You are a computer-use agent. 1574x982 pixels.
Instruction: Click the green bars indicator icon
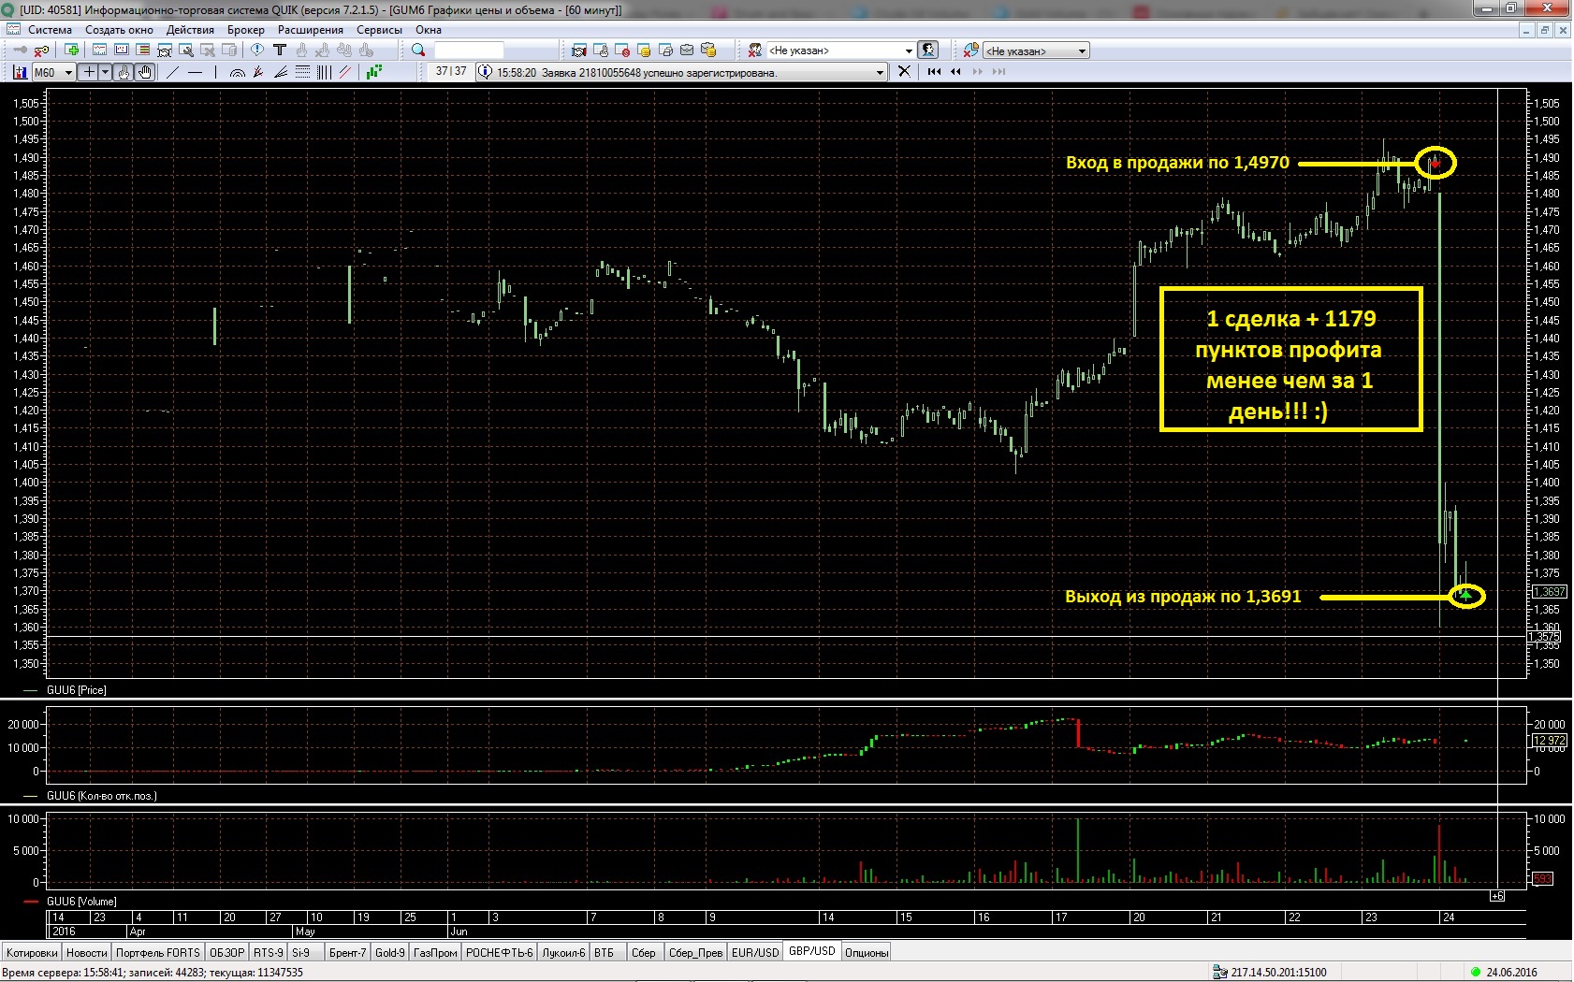[x=374, y=72]
